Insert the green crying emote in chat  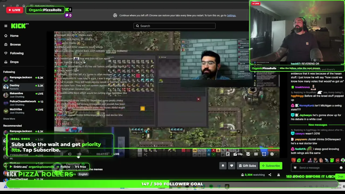299,160
